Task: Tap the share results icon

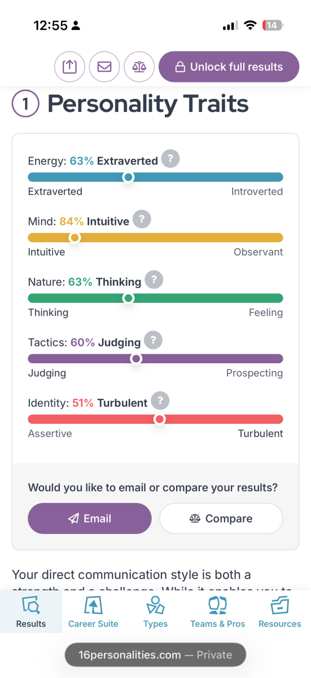Action: [x=69, y=67]
